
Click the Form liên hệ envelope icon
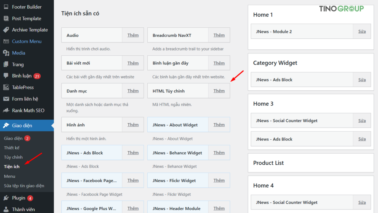click(6, 99)
